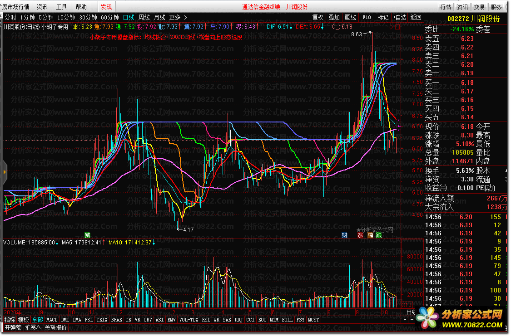
Task: Open the 资讯 menu in the menu bar
Action: point(42,7)
